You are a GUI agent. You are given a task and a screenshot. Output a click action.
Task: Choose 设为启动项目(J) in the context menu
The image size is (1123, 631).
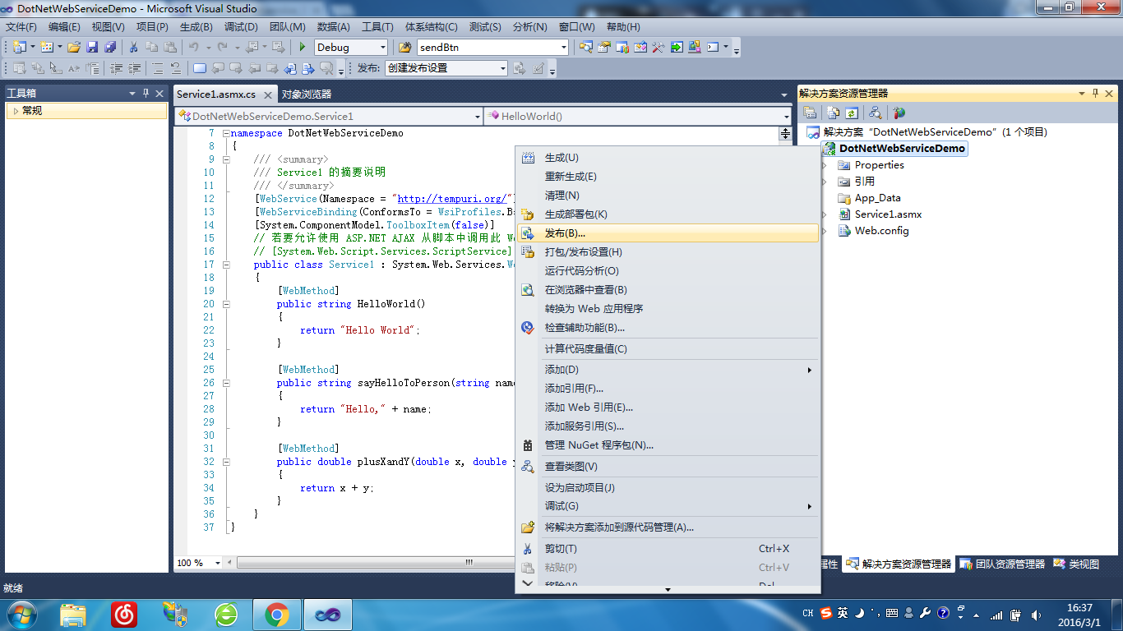668,488
